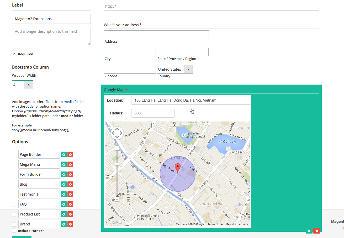Add option after Form Builder row
This screenshot has width=344, height=238.
(64, 174)
